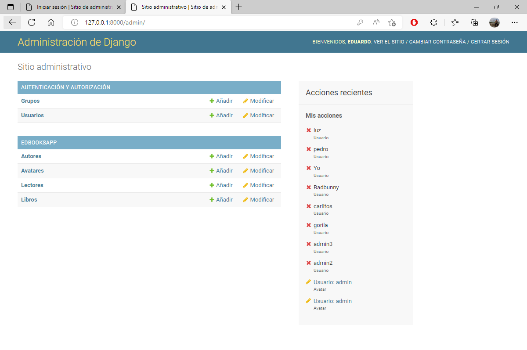Modify Autores entries
527x350 pixels.
tap(259, 156)
